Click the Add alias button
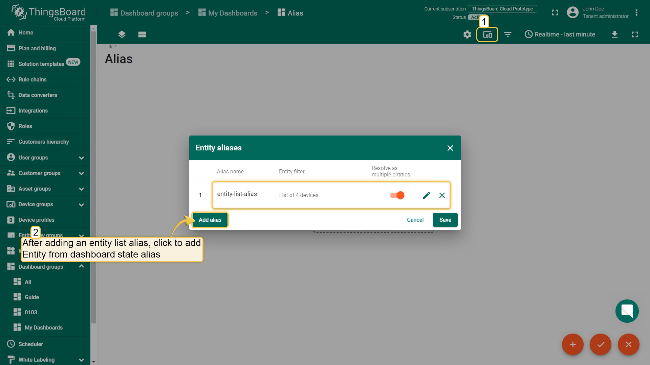Screen dimensions: 650x365 (x=210, y=220)
